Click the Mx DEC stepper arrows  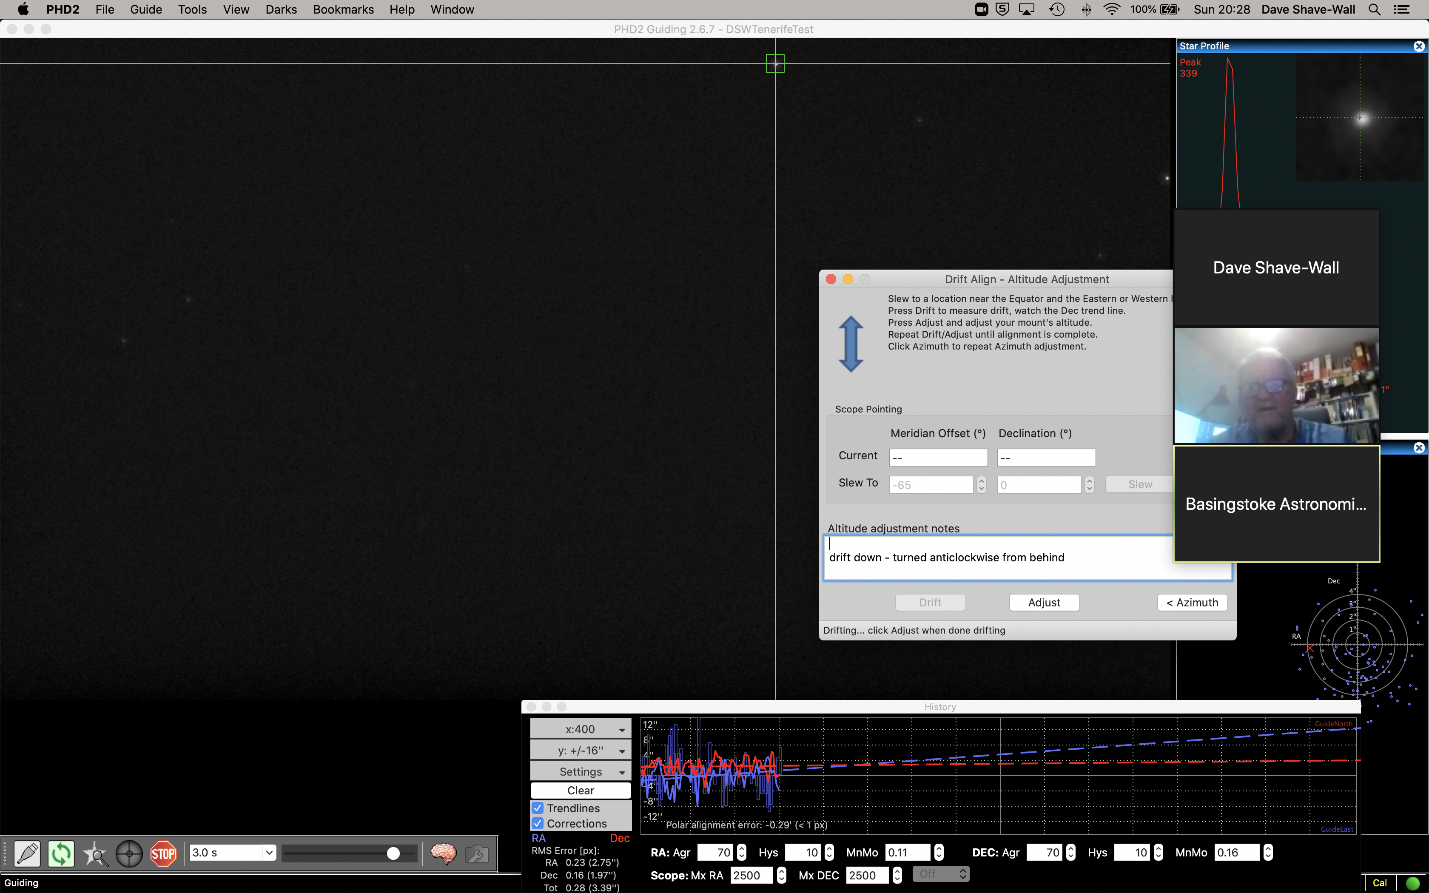[x=897, y=875]
